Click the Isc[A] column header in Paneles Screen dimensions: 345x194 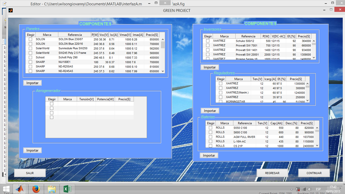click(114, 35)
